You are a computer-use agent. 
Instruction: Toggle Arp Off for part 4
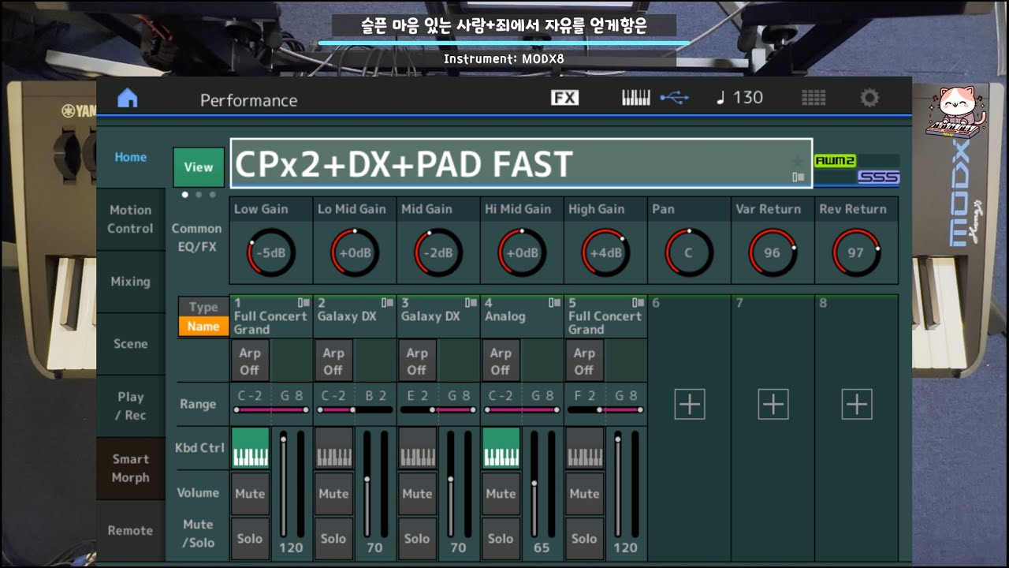point(501,361)
